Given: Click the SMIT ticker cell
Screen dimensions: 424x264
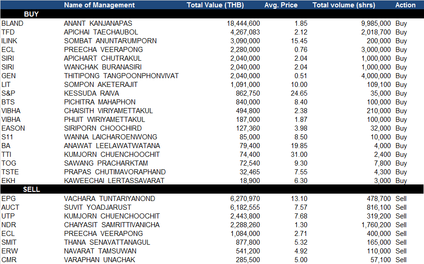Looking at the screenshot, I should (9, 242).
